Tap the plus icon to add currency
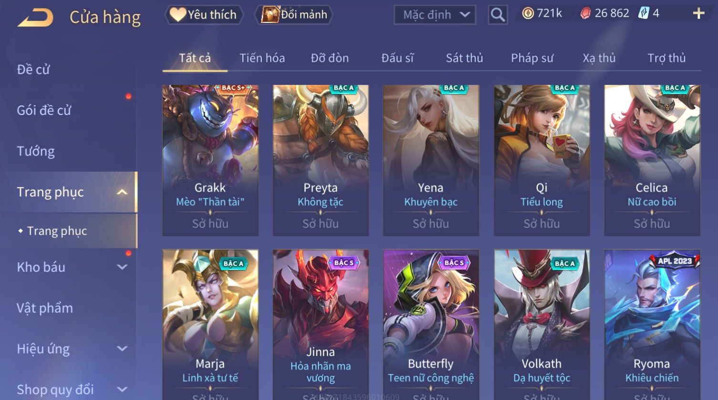718x400 pixels. pyautogui.click(x=698, y=13)
